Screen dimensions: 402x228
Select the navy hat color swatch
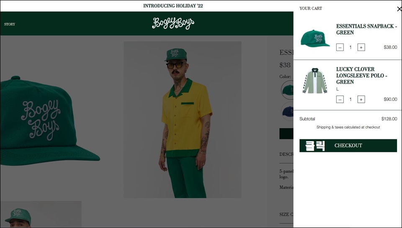tap(288, 111)
